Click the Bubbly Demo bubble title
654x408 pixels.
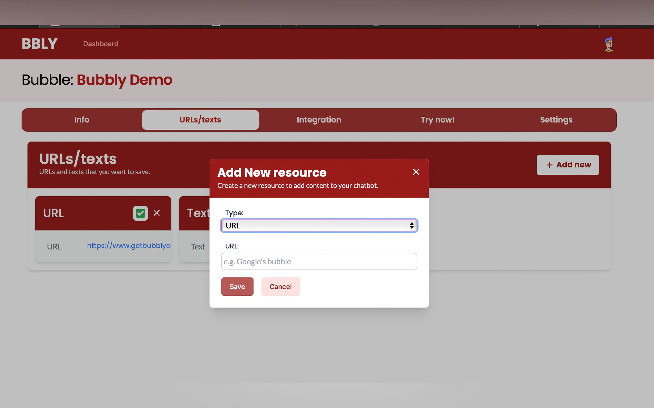pos(124,80)
